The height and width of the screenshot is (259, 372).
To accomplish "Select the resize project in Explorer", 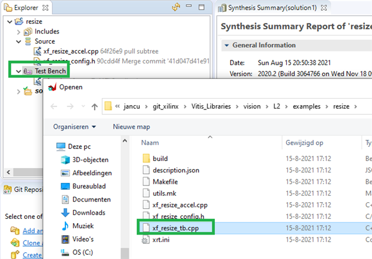I will 34,22.
